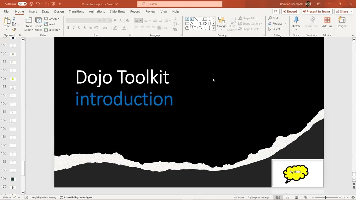Viewport: 356px width, 200px height.
Task: Switch to the Design tab
Action: coord(59,11)
